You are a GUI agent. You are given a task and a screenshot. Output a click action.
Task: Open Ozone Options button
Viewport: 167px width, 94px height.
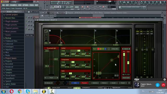[x=95, y=83]
